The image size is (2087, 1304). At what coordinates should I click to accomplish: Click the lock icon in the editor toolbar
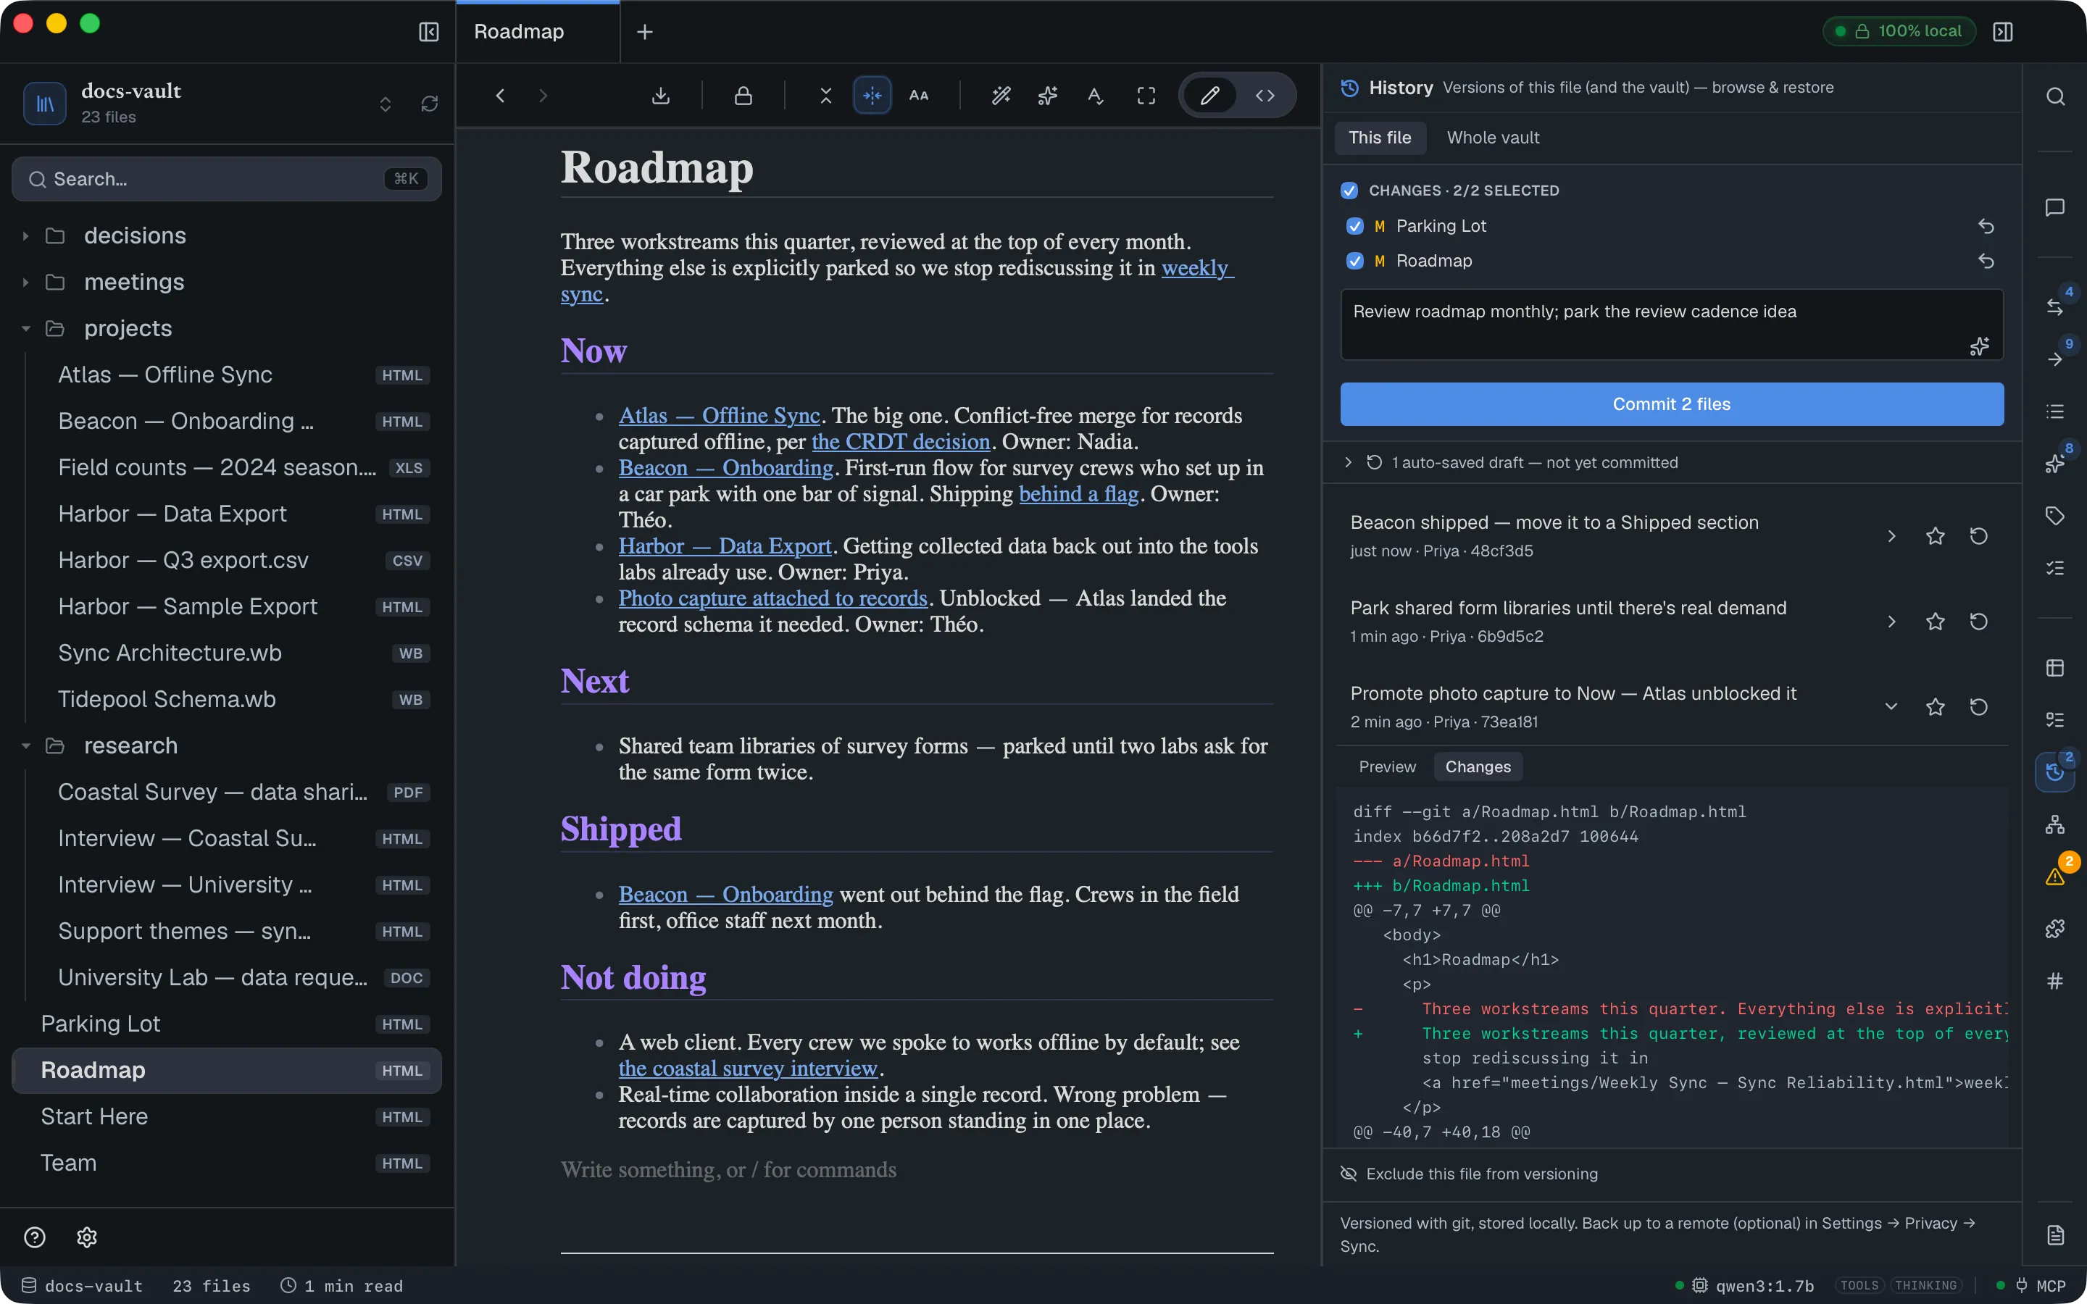[x=743, y=96]
